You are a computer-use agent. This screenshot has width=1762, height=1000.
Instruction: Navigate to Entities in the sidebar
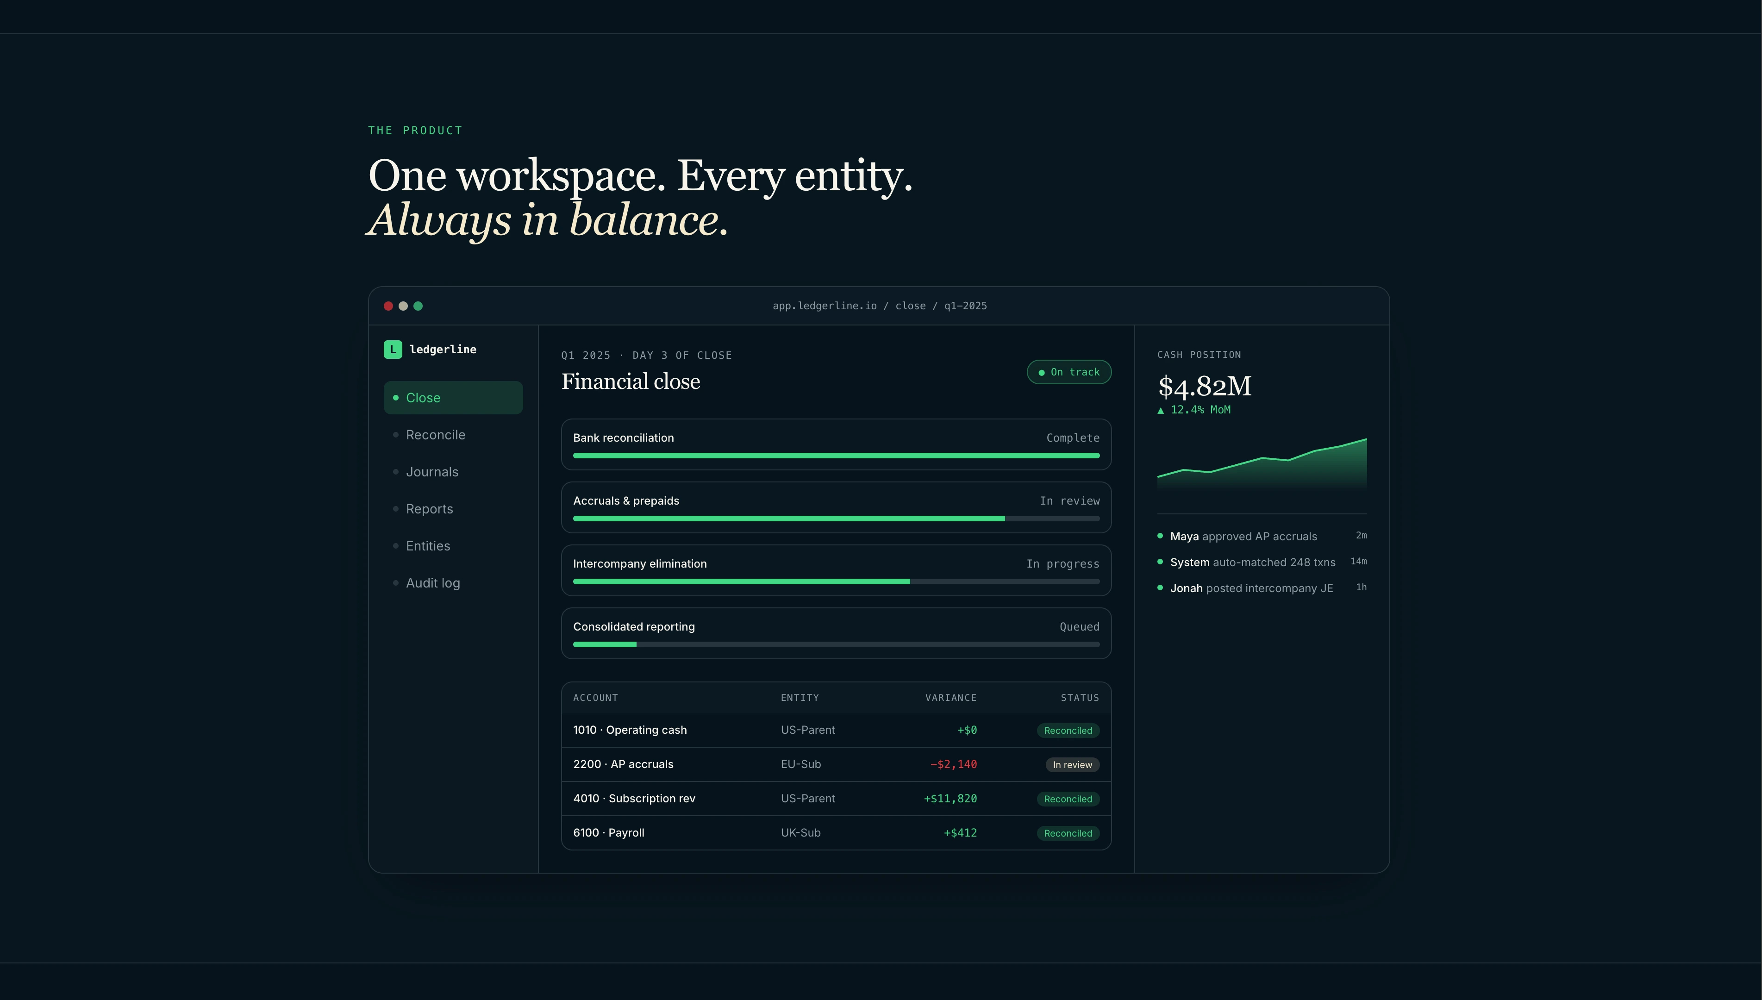click(453, 546)
